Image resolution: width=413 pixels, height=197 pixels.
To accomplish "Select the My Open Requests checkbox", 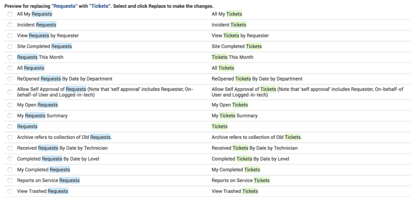I will click(10, 105).
